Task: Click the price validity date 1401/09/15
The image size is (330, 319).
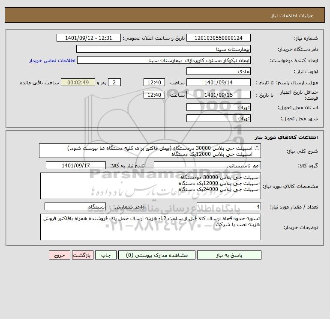Action: click(219, 95)
